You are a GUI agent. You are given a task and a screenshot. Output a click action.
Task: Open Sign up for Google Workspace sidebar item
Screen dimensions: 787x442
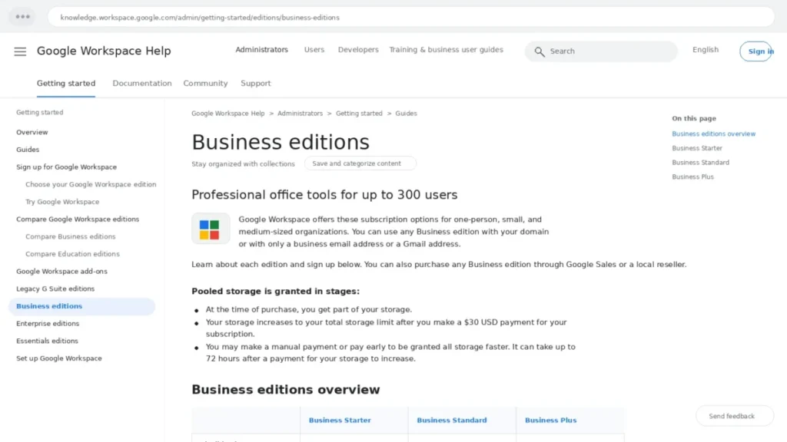tap(66, 167)
